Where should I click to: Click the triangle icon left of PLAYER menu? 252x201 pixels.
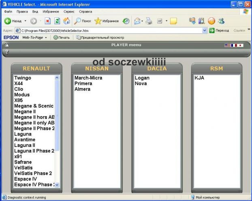pyautogui.click(x=6, y=45)
